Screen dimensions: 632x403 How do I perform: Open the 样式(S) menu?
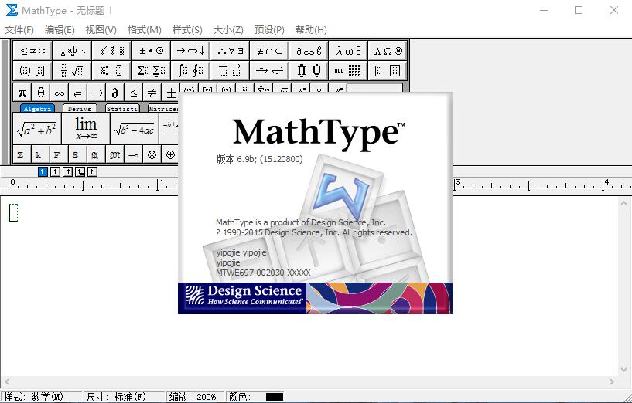(x=187, y=30)
